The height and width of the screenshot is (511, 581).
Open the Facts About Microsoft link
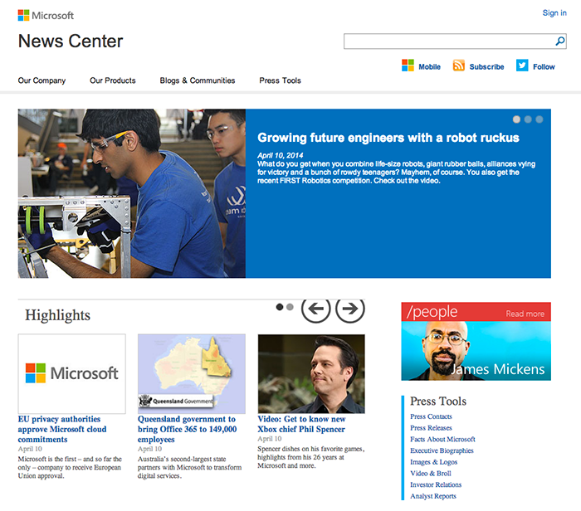click(x=442, y=439)
